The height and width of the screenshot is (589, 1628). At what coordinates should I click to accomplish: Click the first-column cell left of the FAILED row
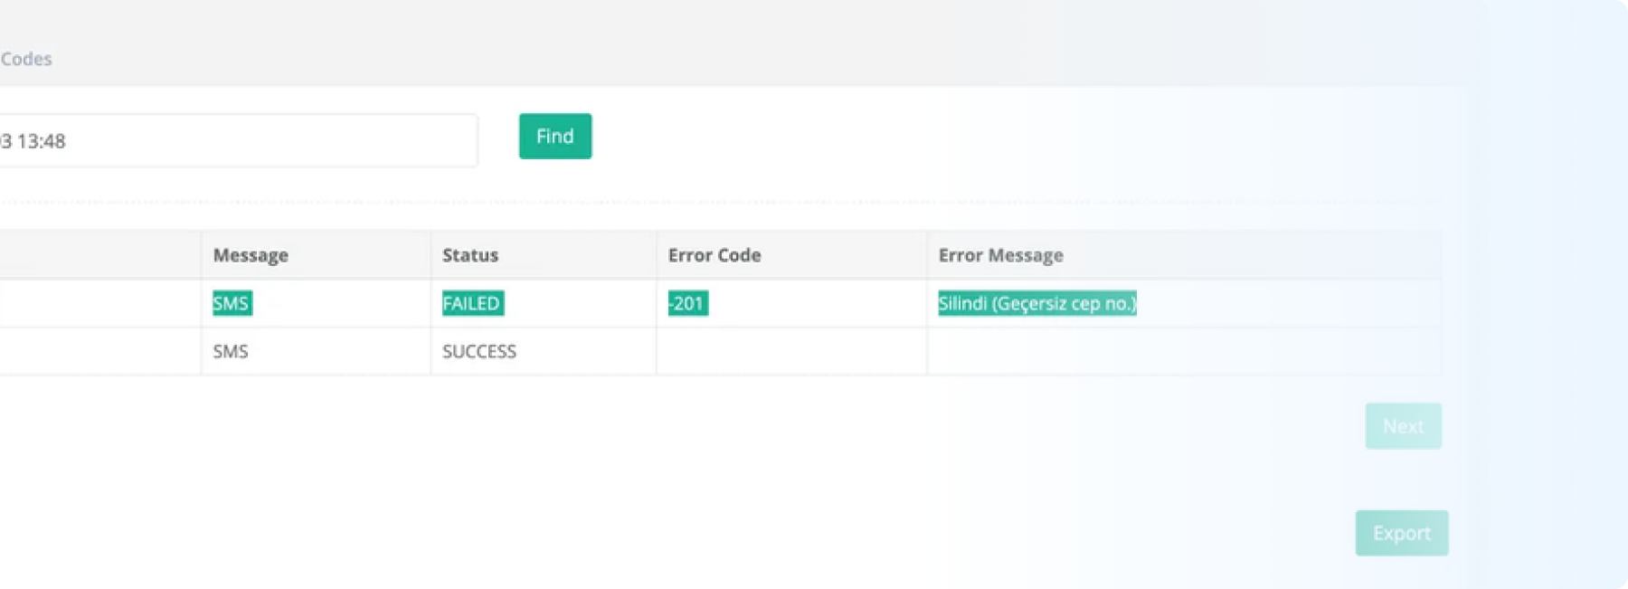pyautogui.click(x=99, y=303)
